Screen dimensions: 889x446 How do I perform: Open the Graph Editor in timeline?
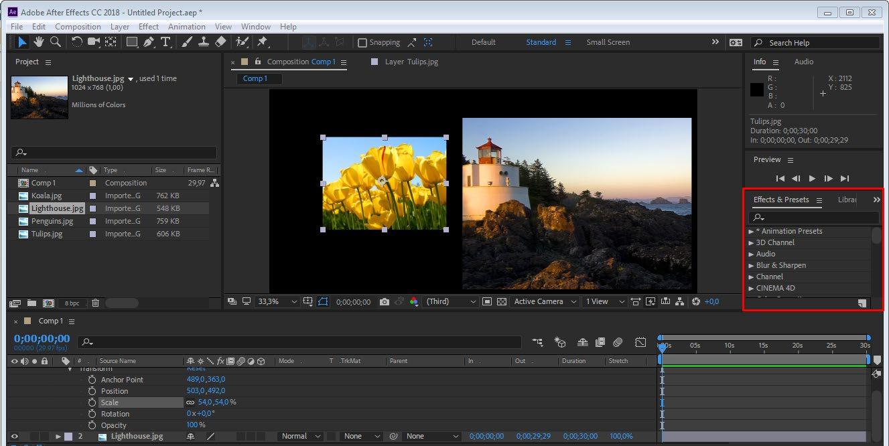pos(641,342)
